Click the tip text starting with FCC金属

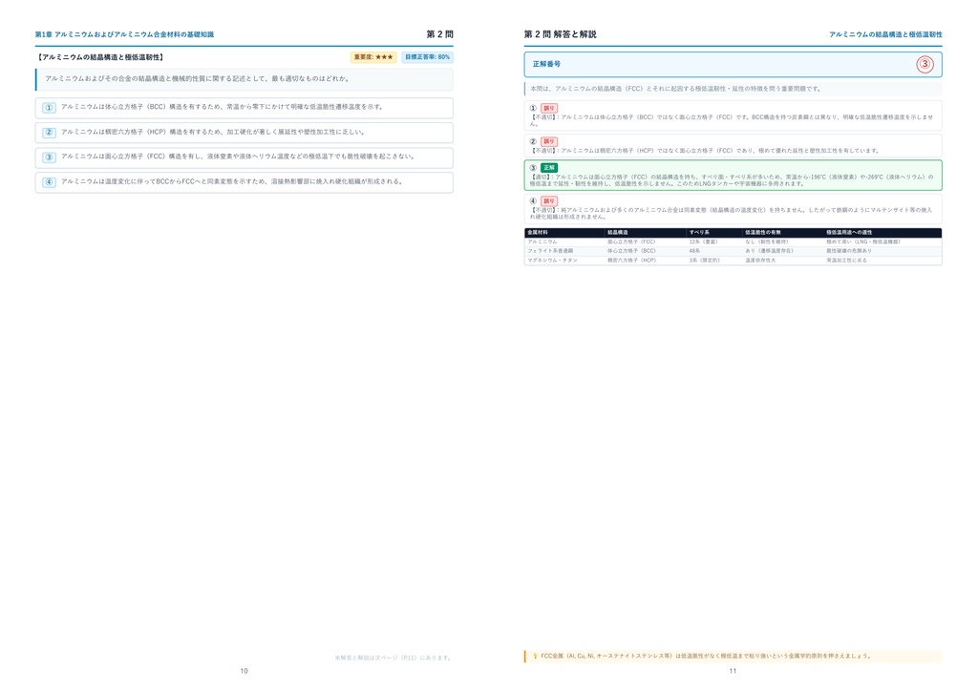point(706,656)
